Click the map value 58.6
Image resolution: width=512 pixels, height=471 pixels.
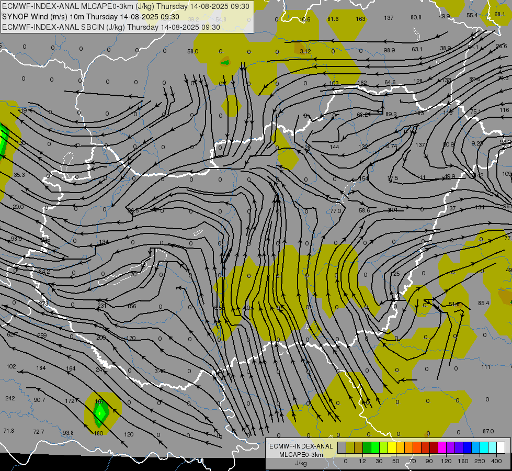pos(364,210)
